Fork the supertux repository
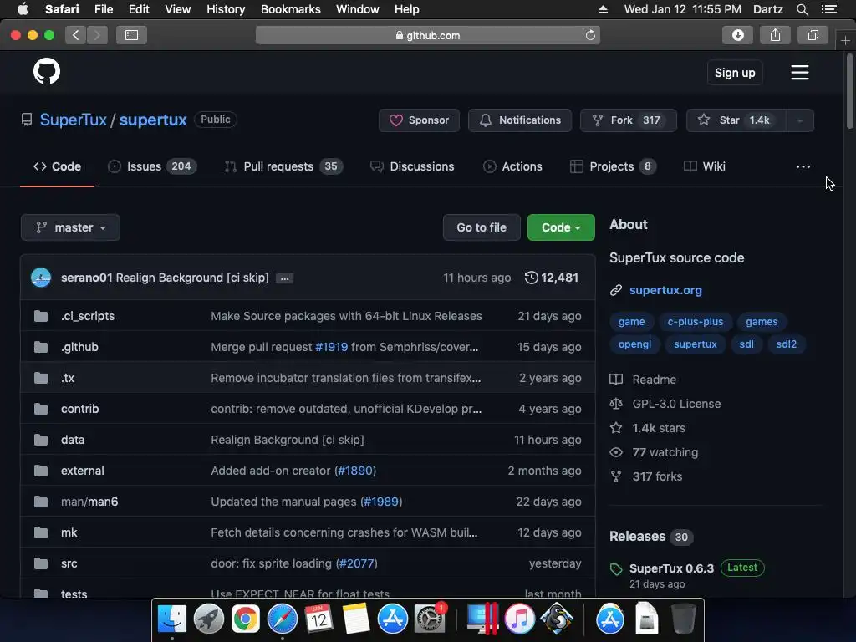The image size is (856, 642). pyautogui.click(x=629, y=120)
